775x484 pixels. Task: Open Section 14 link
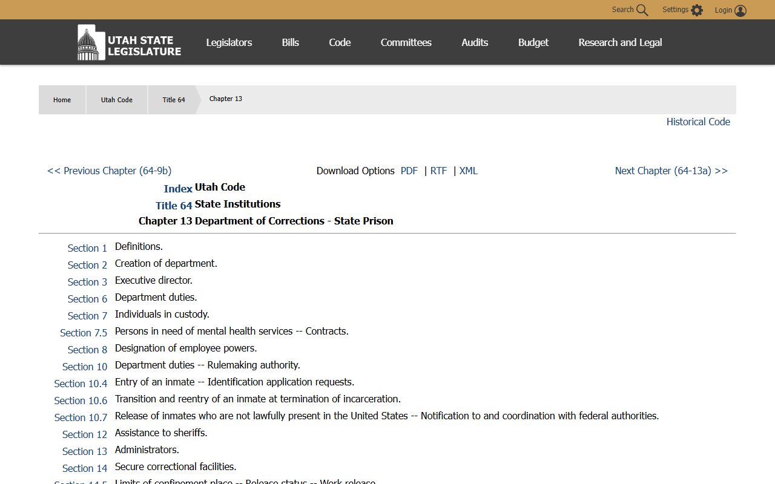click(x=85, y=468)
